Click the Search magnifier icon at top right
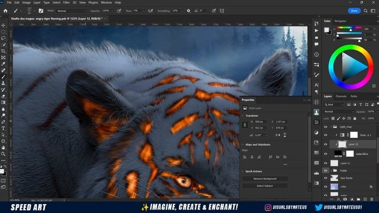 365,11
